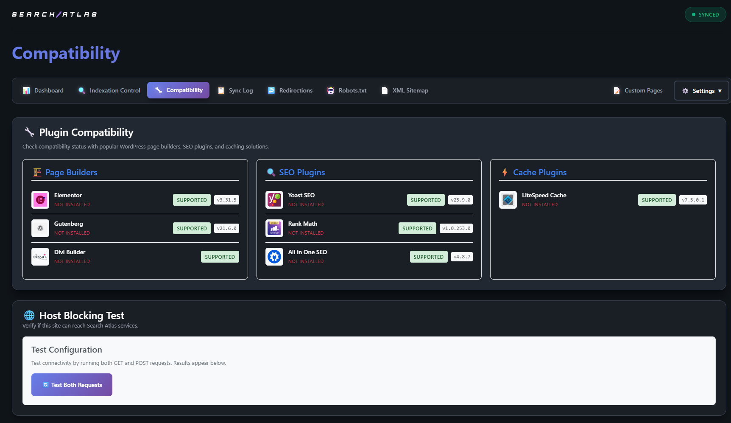Click the LiteSpeed Cache plugin name

(544, 195)
